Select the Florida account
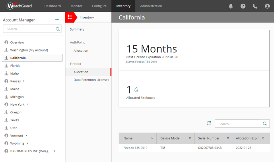The image size is (274, 162). point(15,66)
